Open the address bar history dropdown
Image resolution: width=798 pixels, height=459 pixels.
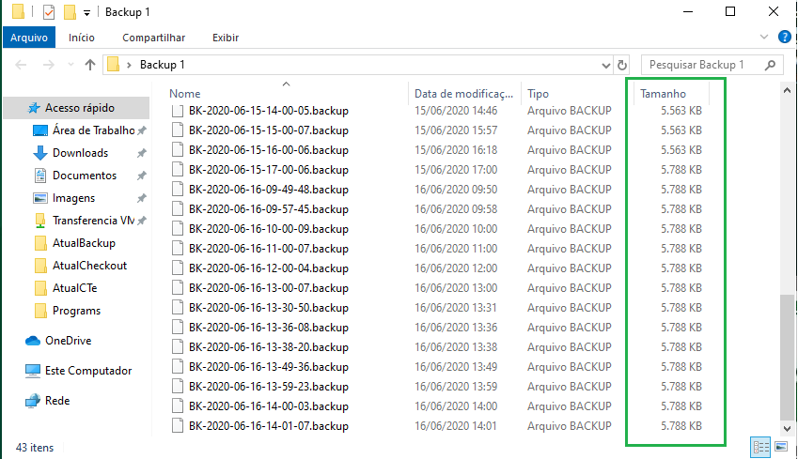(605, 65)
